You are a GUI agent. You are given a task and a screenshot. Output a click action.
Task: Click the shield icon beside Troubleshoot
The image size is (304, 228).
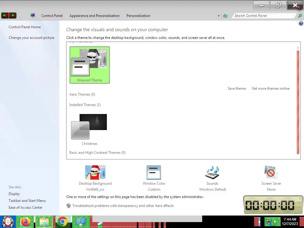tap(69, 206)
